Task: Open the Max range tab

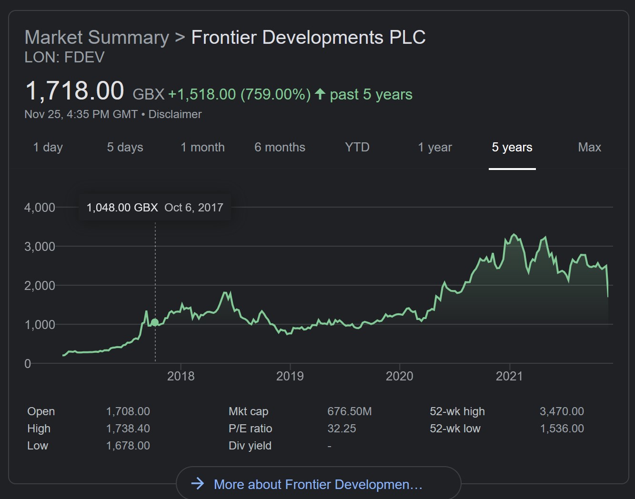Action: [x=589, y=147]
